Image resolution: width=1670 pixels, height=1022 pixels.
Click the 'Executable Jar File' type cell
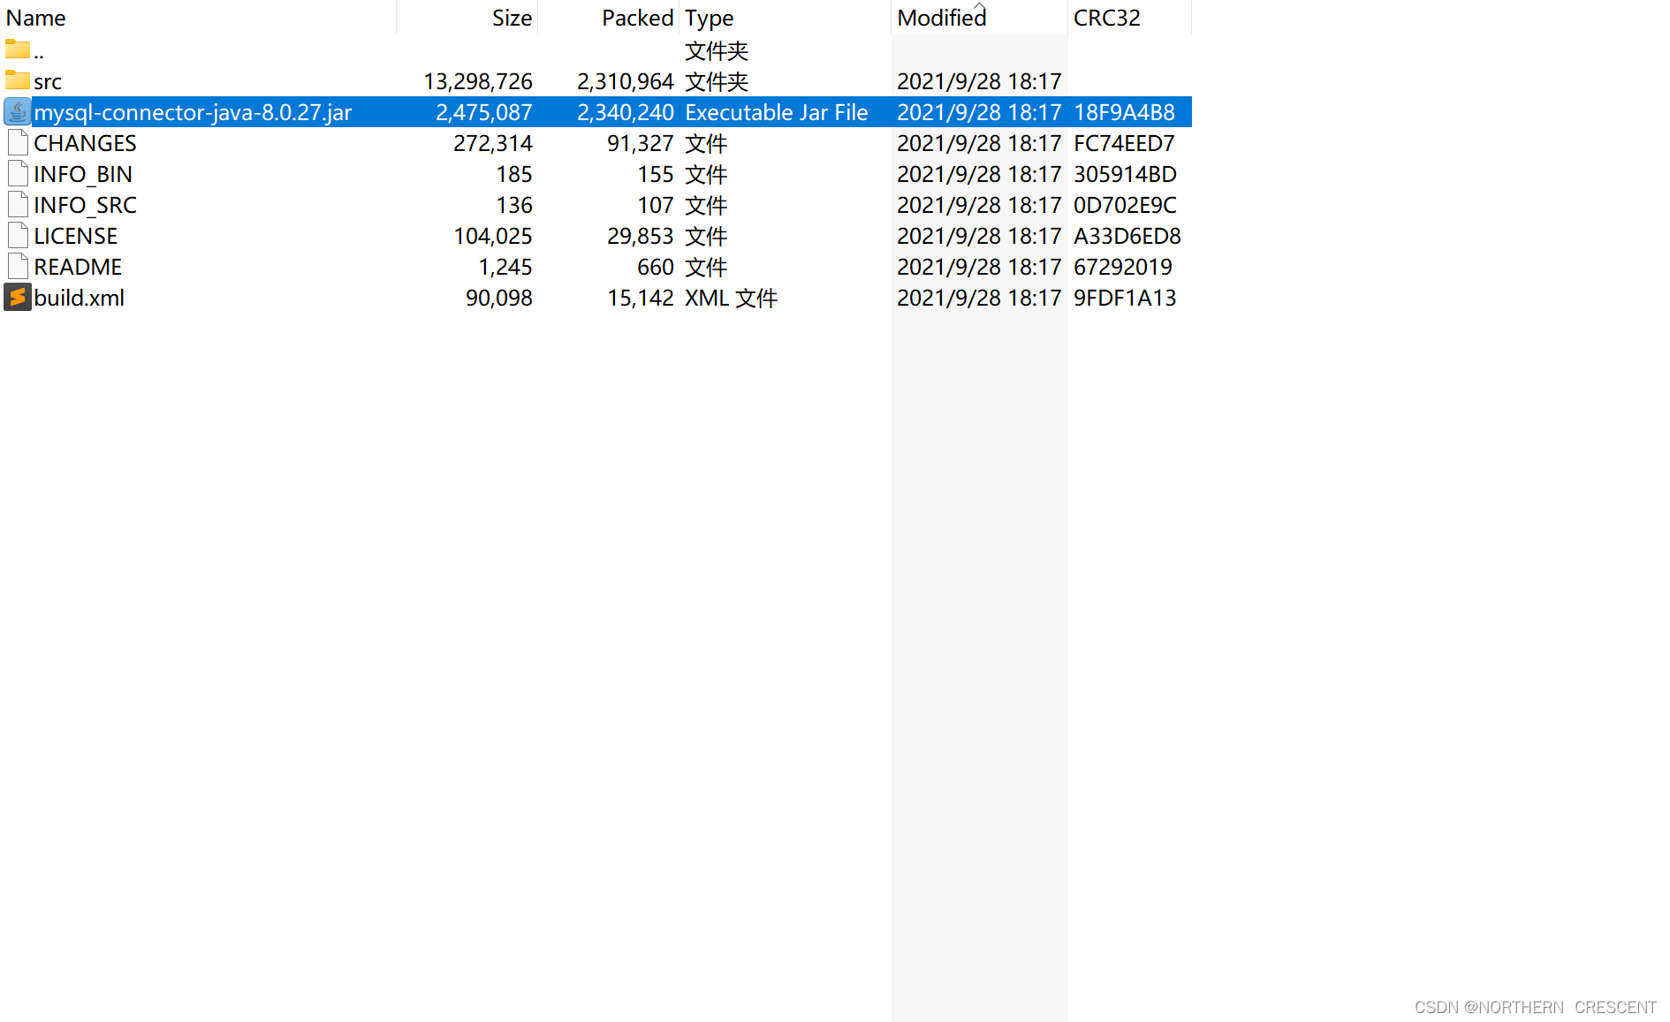(777, 112)
